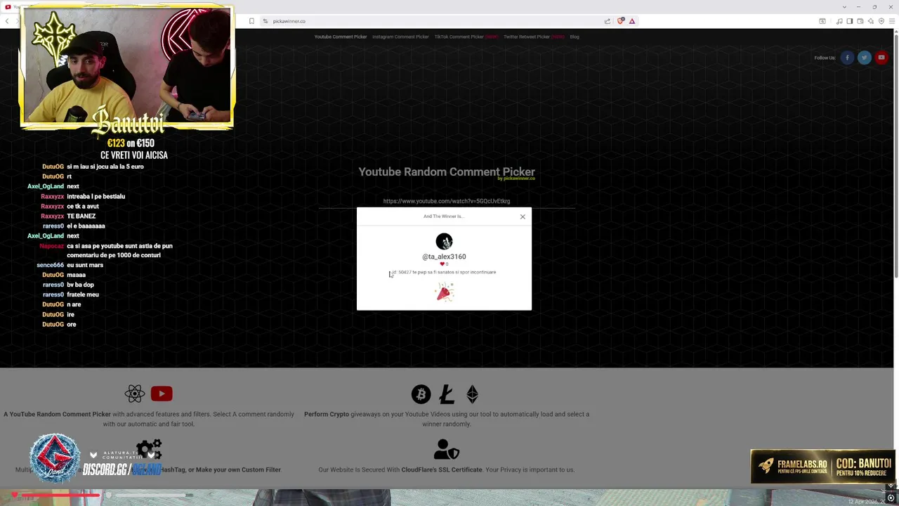The image size is (899, 506).
Task: Click chat message 'intreaba l pe bestialu'
Action: pyautogui.click(x=96, y=197)
